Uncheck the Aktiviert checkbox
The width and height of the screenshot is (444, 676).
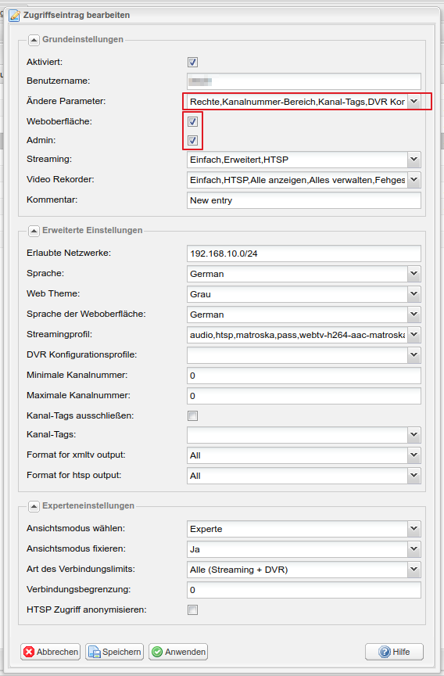point(192,62)
